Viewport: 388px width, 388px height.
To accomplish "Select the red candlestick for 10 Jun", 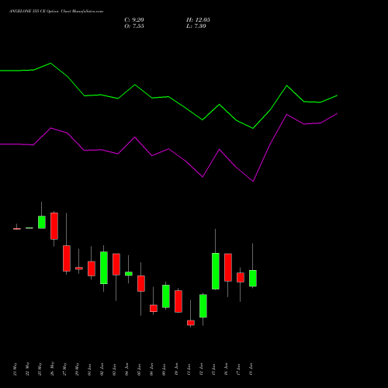I will (x=178, y=301).
